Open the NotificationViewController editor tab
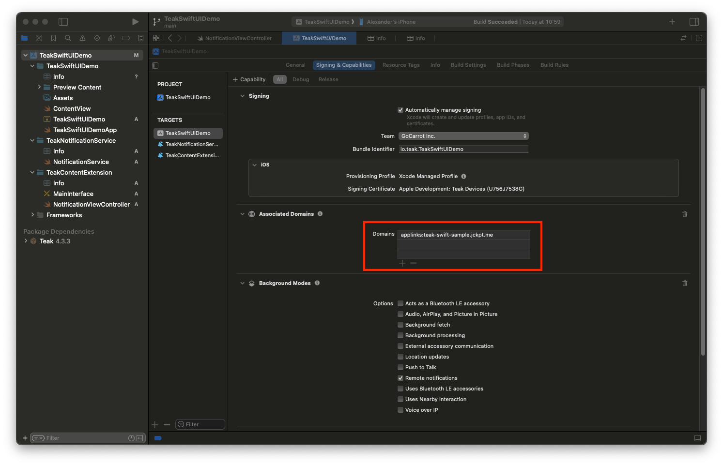723x465 pixels. (234, 38)
